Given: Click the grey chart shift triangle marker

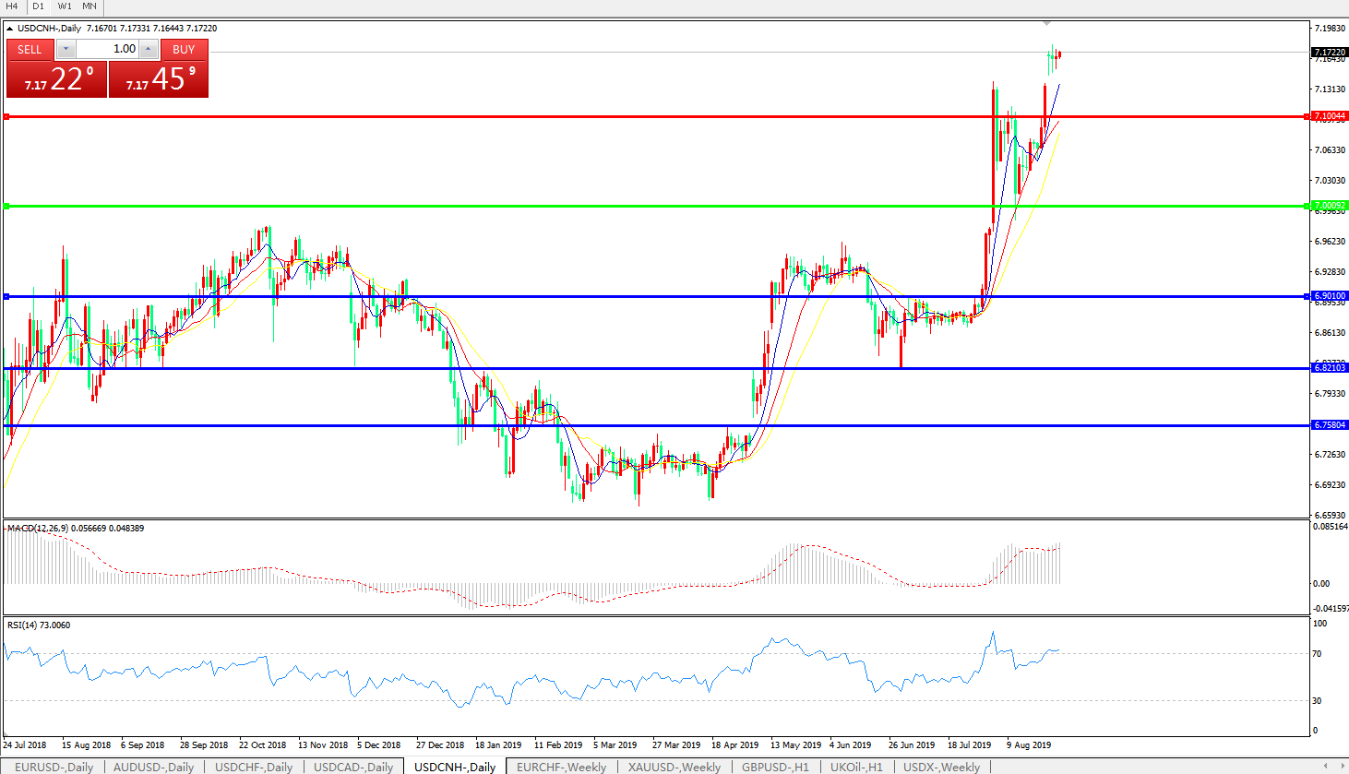Looking at the screenshot, I should coord(1046,23).
